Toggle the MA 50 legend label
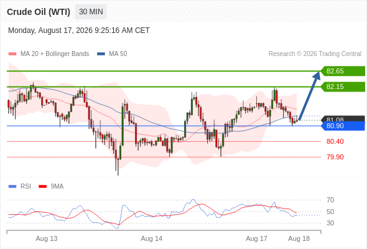The image size is (367, 249). (x=118, y=54)
